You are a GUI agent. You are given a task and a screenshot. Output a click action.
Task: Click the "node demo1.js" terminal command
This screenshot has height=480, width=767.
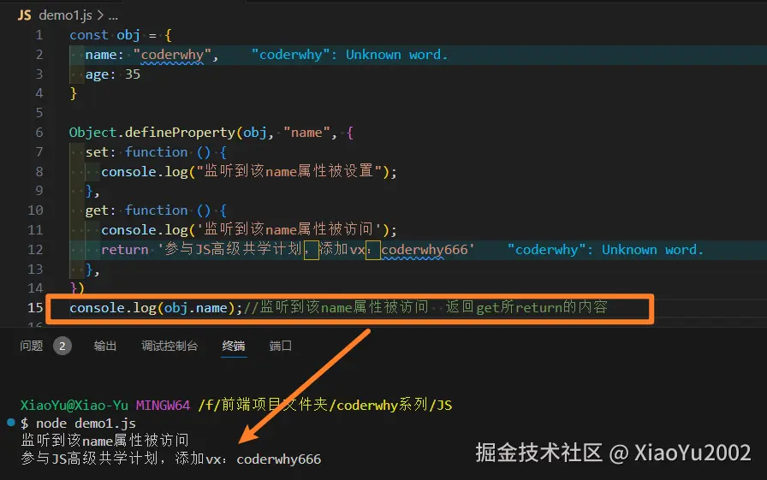[86, 424]
